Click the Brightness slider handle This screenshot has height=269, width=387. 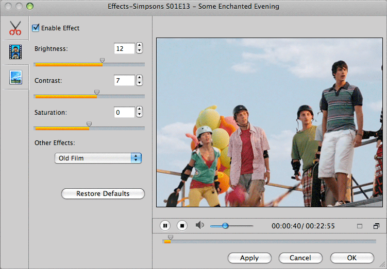click(102, 60)
